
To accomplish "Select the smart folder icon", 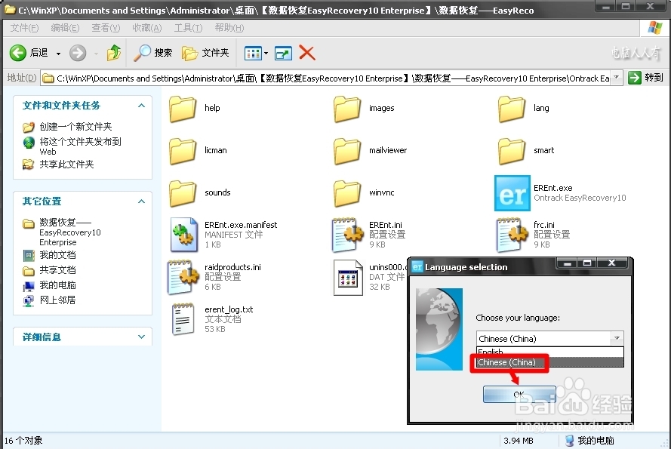I will (x=512, y=151).
